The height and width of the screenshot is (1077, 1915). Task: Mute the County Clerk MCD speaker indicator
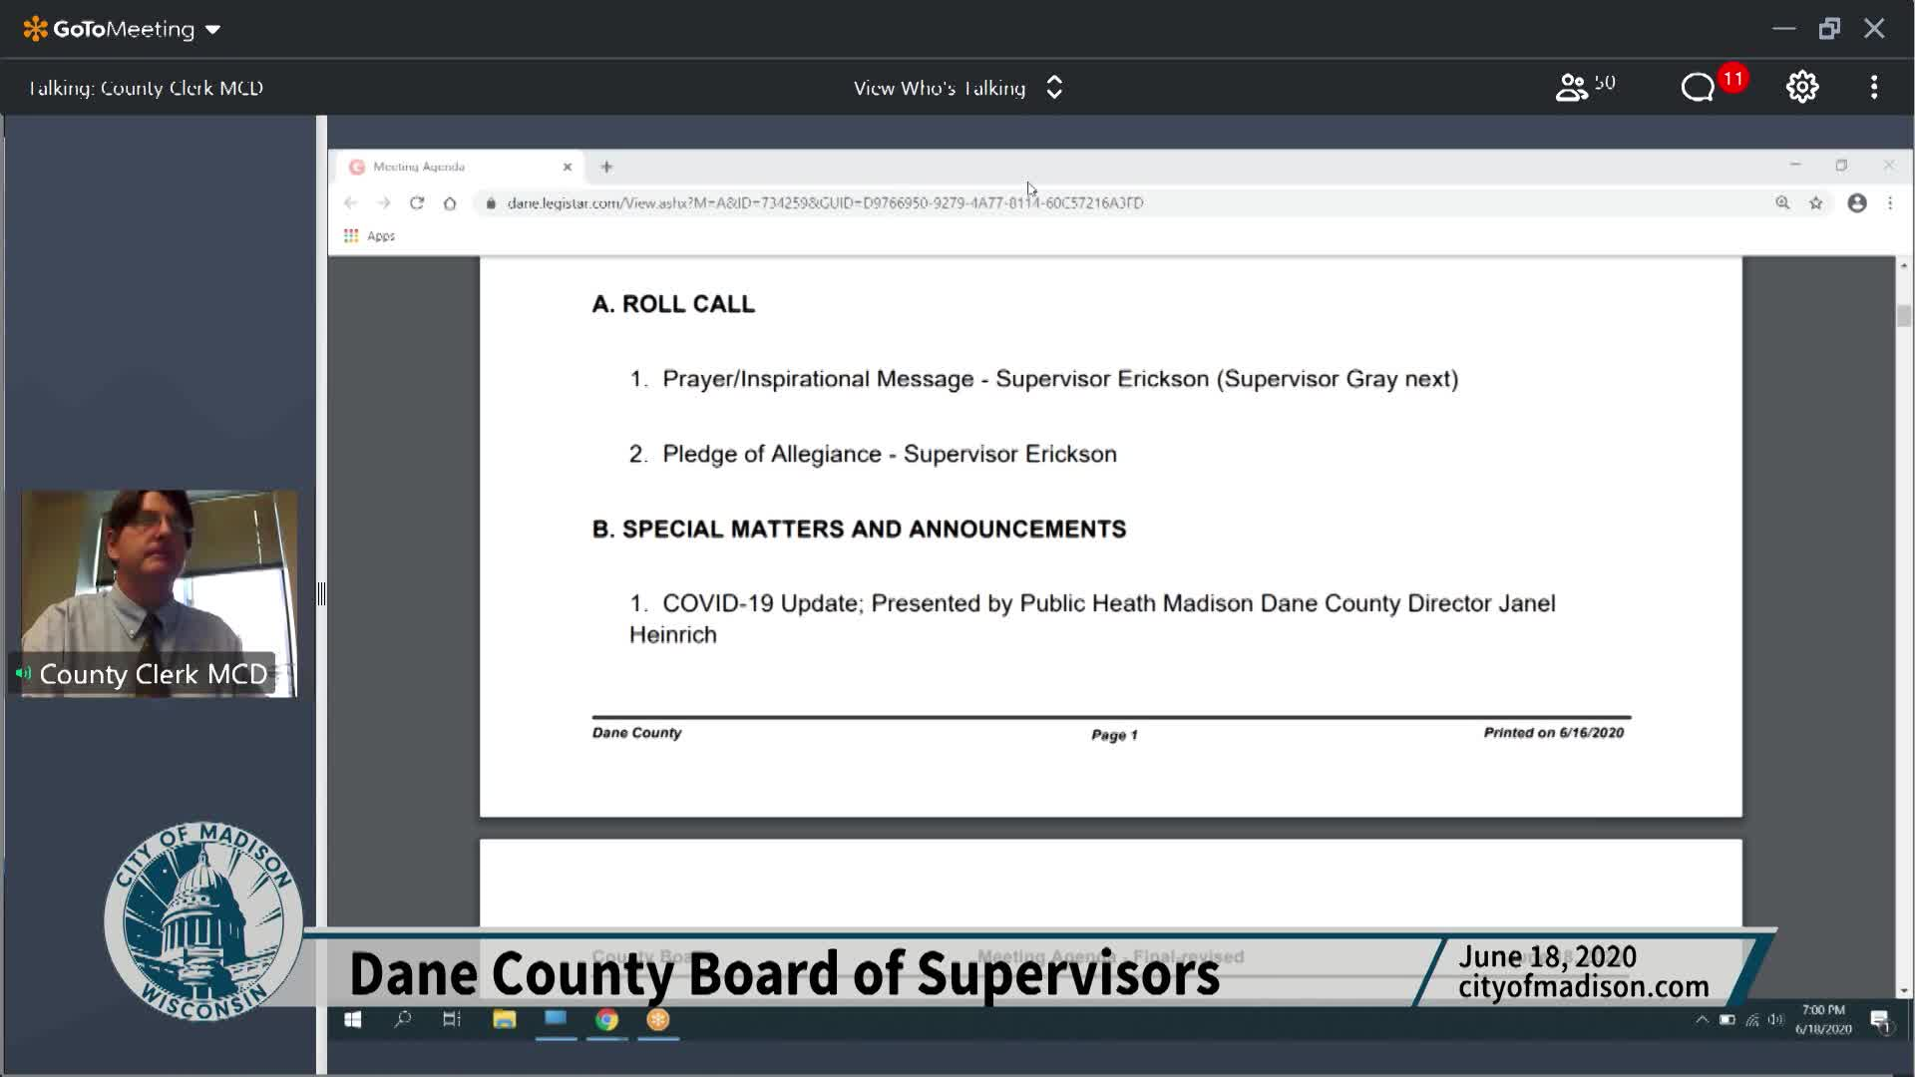tap(24, 673)
